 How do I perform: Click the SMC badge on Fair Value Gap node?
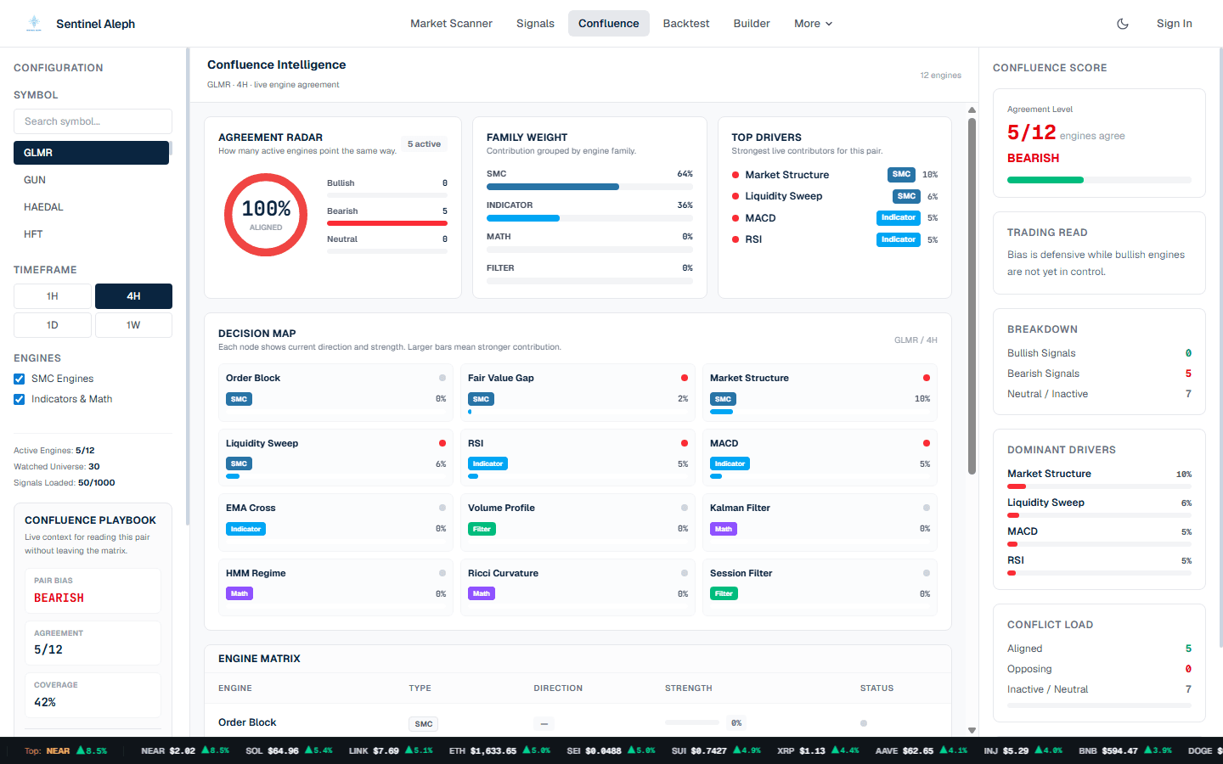tap(481, 399)
